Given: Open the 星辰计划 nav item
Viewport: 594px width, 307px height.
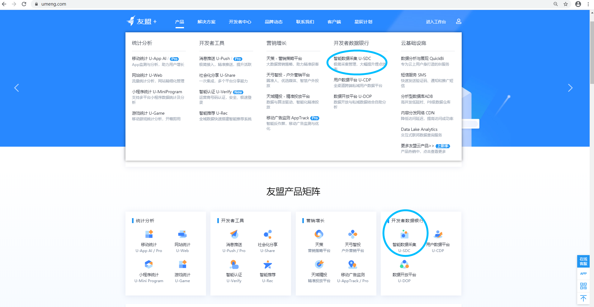Looking at the screenshot, I should pos(363,22).
